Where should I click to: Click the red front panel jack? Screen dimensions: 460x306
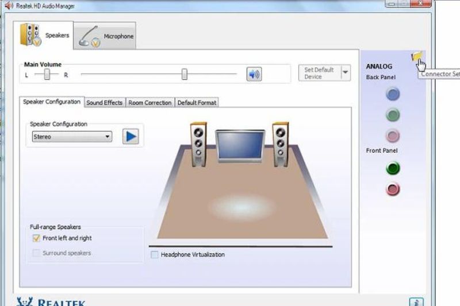tap(393, 189)
